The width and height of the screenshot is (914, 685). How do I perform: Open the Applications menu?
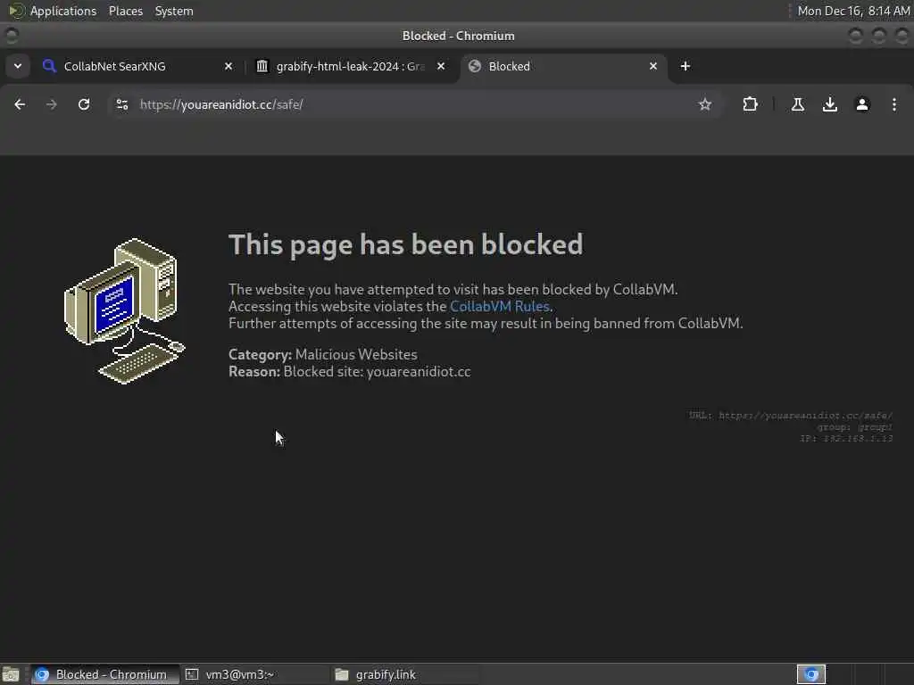(63, 11)
